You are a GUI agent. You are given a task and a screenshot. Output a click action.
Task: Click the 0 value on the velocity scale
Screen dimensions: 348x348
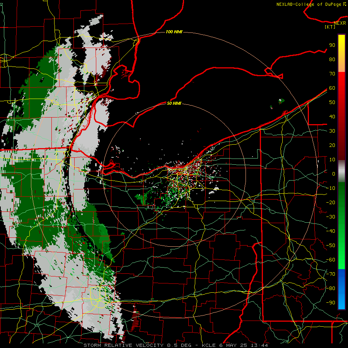pyautogui.click(x=334, y=174)
